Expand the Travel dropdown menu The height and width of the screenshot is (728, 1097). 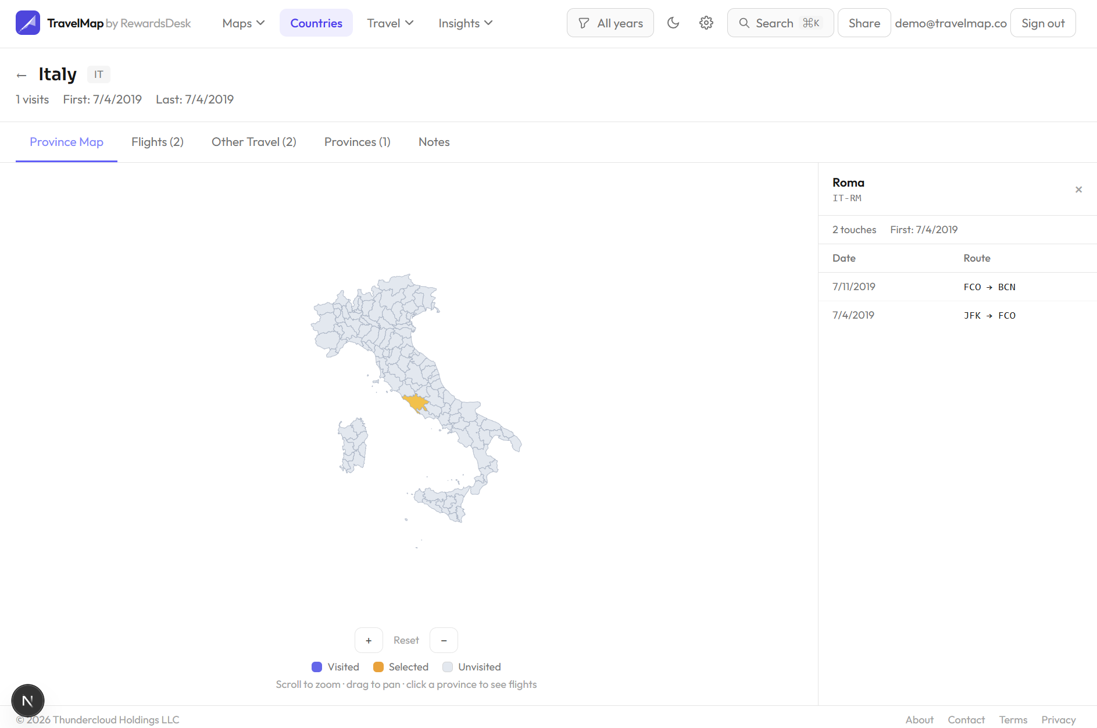click(390, 23)
